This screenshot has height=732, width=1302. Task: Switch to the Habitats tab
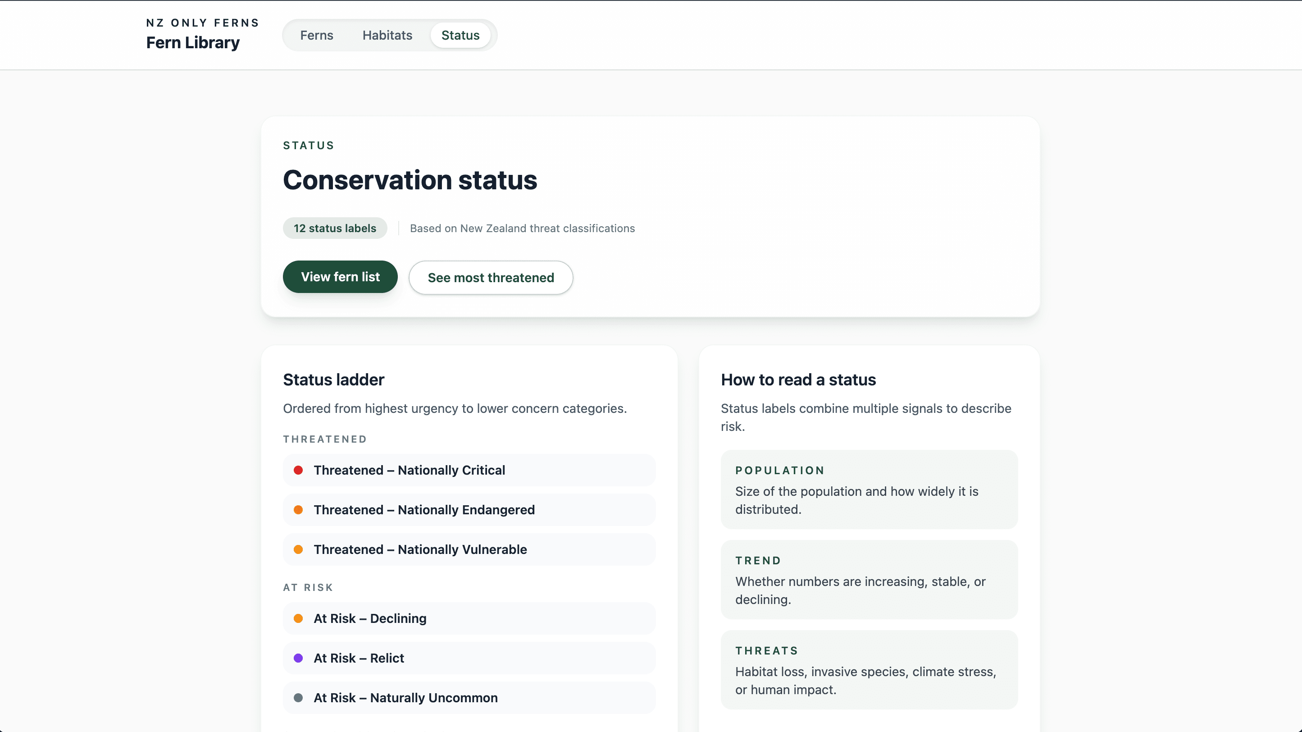click(387, 36)
